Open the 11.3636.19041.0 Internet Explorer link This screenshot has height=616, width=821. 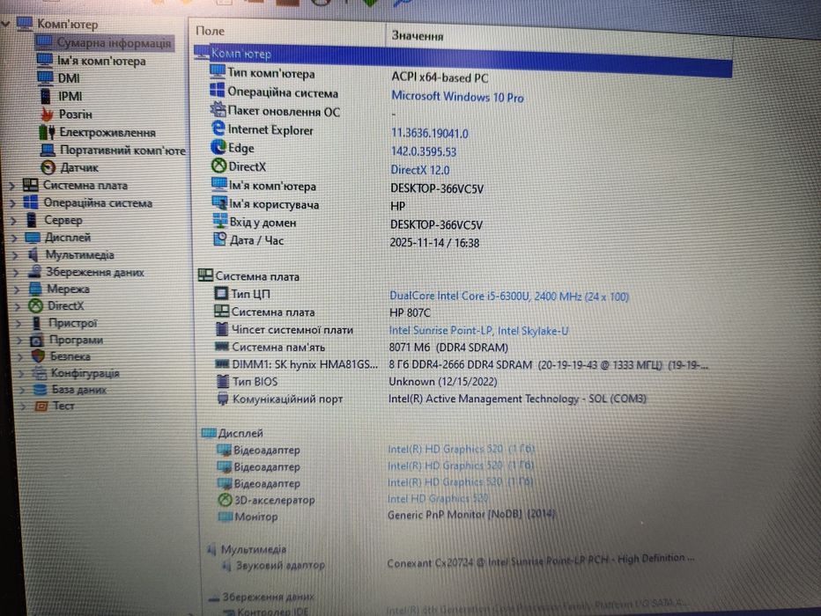point(430,134)
